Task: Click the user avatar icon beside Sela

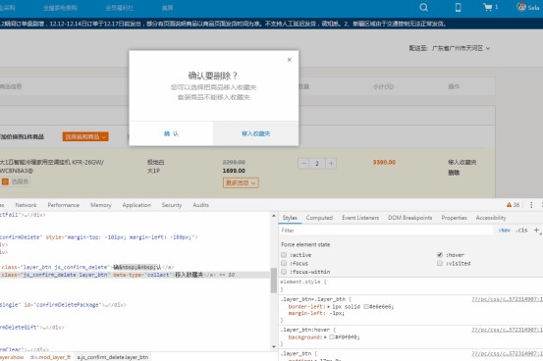Action: pyautogui.click(x=521, y=7)
